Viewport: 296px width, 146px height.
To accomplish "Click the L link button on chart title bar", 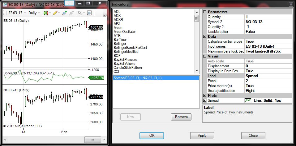I will point(70,3).
